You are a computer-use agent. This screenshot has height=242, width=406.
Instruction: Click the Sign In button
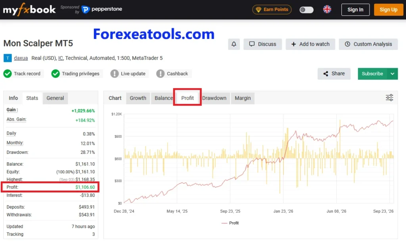tap(355, 10)
